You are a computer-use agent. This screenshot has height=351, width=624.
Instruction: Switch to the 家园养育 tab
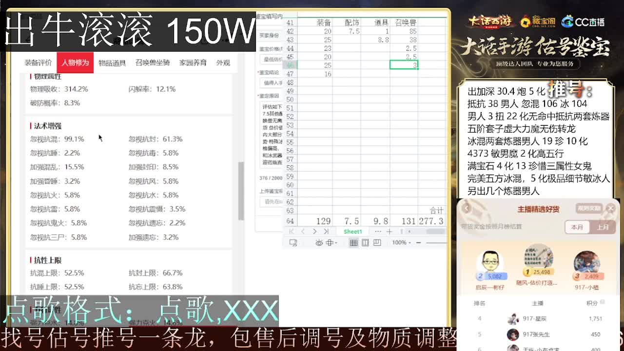[x=193, y=63]
